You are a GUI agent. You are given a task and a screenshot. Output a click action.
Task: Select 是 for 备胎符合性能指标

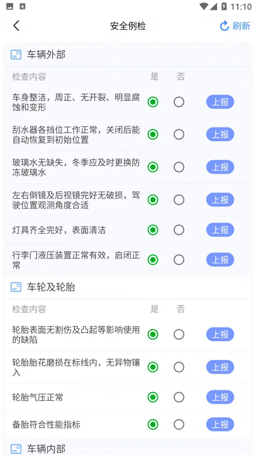pyautogui.click(x=153, y=424)
